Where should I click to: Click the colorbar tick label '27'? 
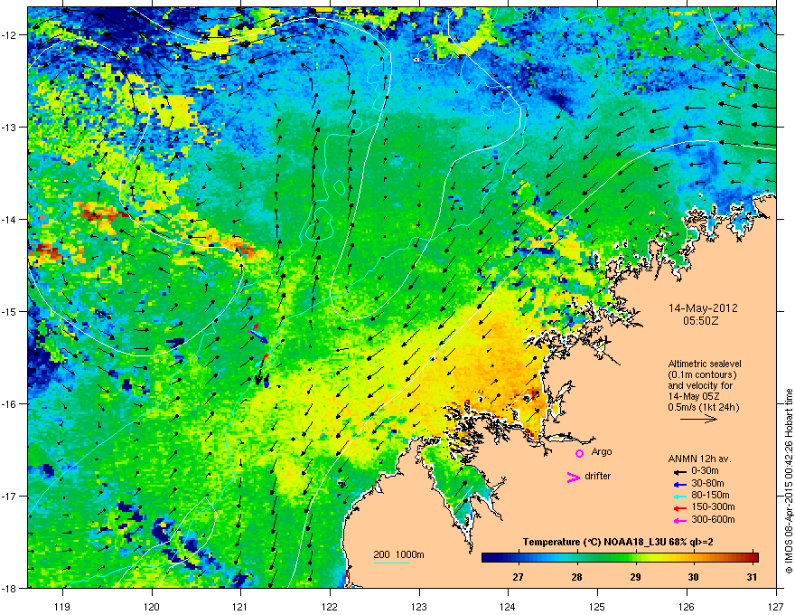[518, 577]
